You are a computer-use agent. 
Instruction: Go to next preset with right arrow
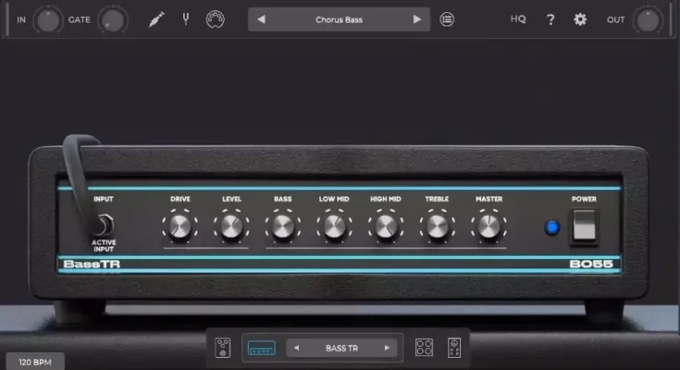(x=416, y=19)
